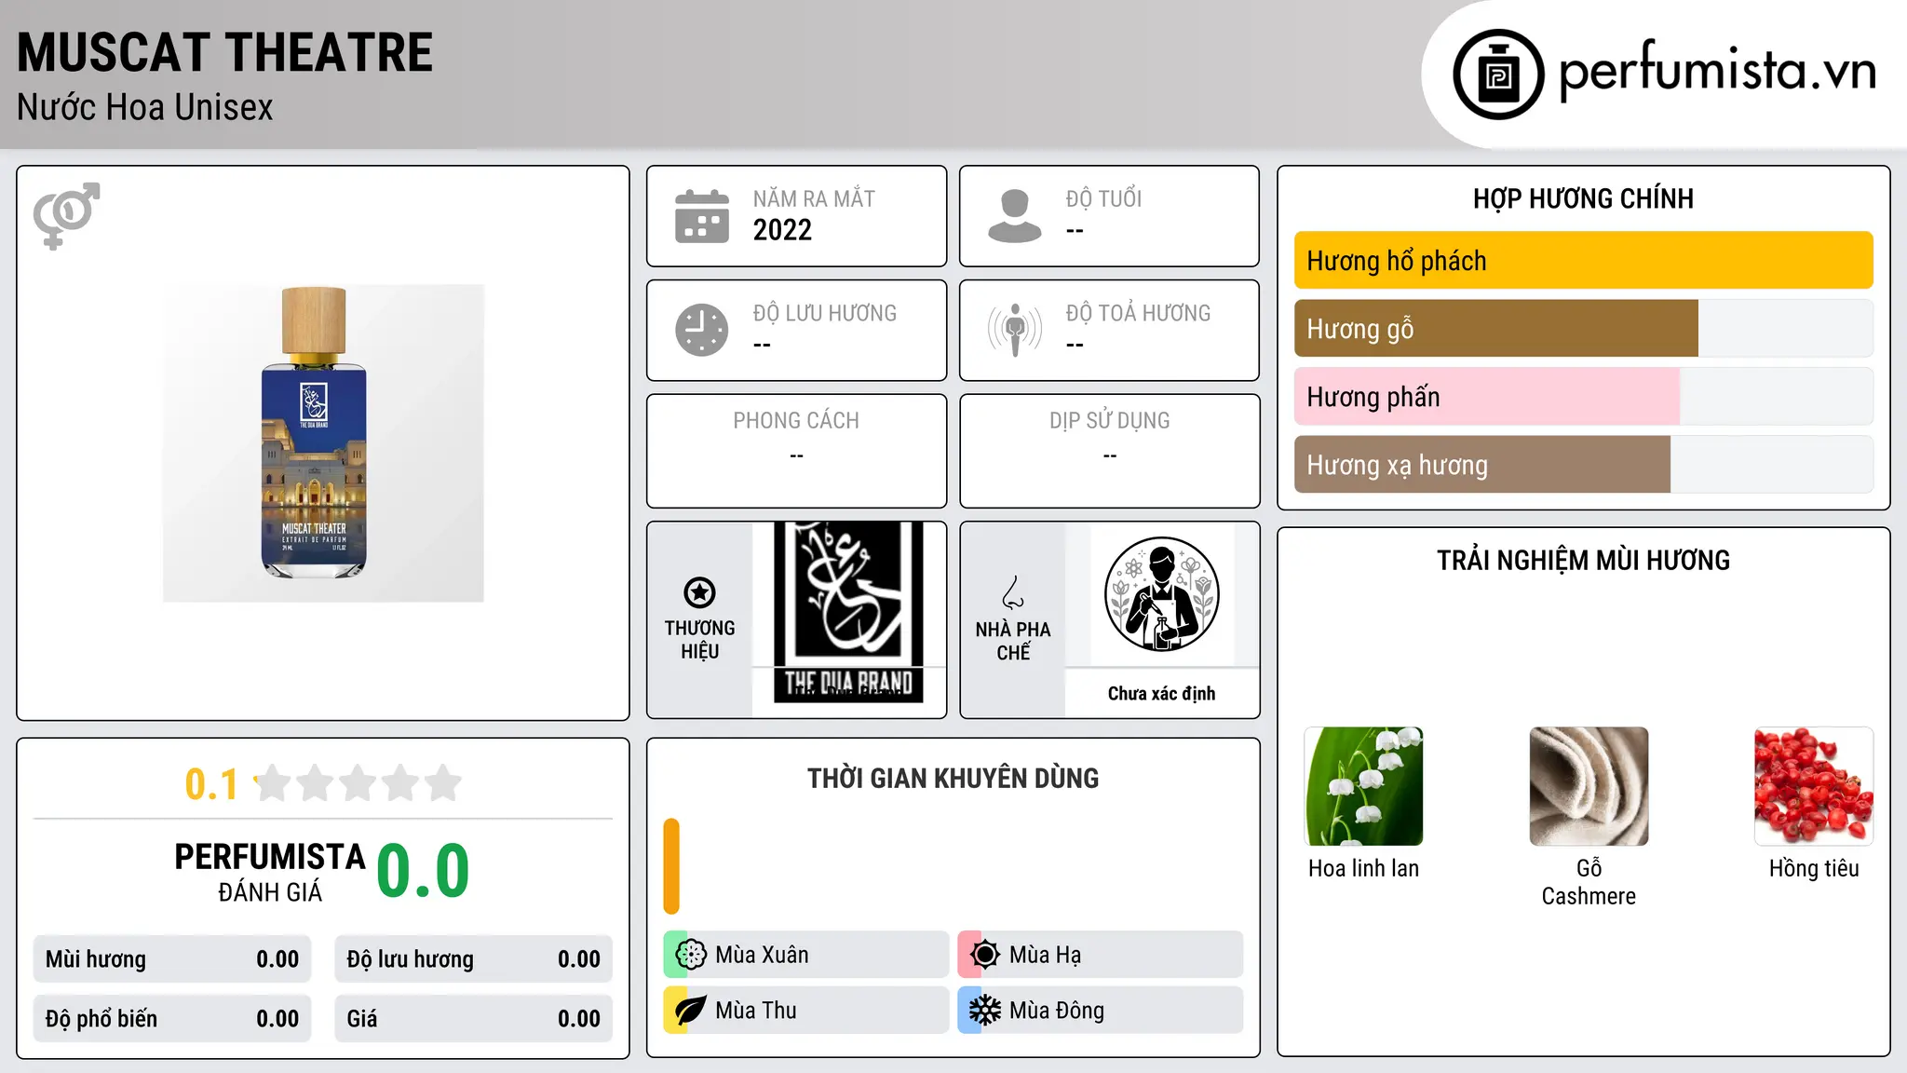The width and height of the screenshot is (1907, 1073).
Task: Click the rating stars next to 0.1
Action: [x=358, y=783]
